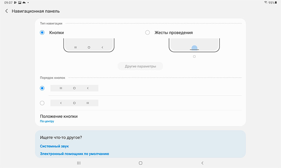Viewport: 281px width, 168px height.
Task: Tap the back arrow beside Навигационная панель
Action: [x=7, y=11]
